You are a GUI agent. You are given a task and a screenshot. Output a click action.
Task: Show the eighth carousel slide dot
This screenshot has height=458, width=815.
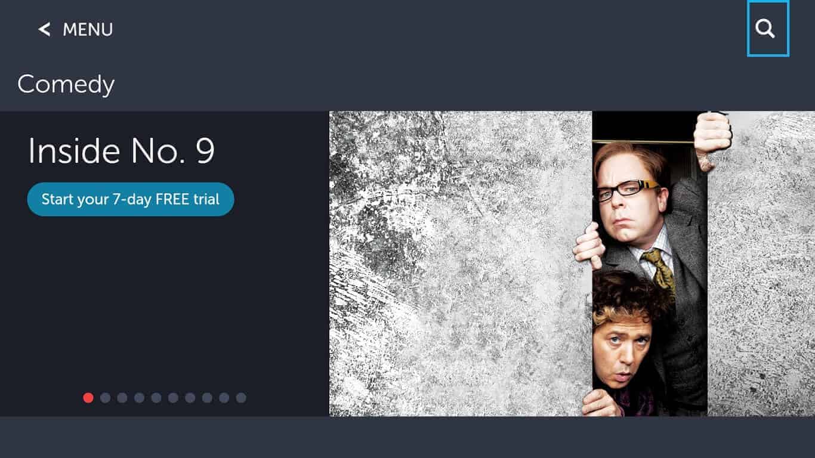[207, 398]
